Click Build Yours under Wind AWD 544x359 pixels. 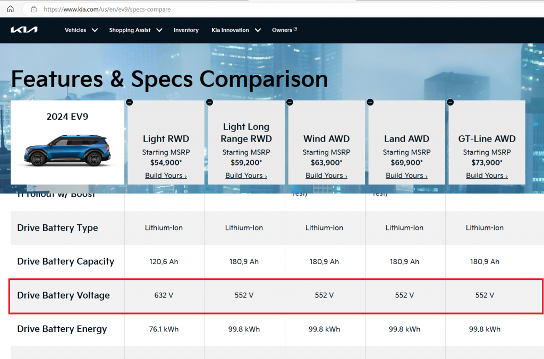click(x=326, y=176)
